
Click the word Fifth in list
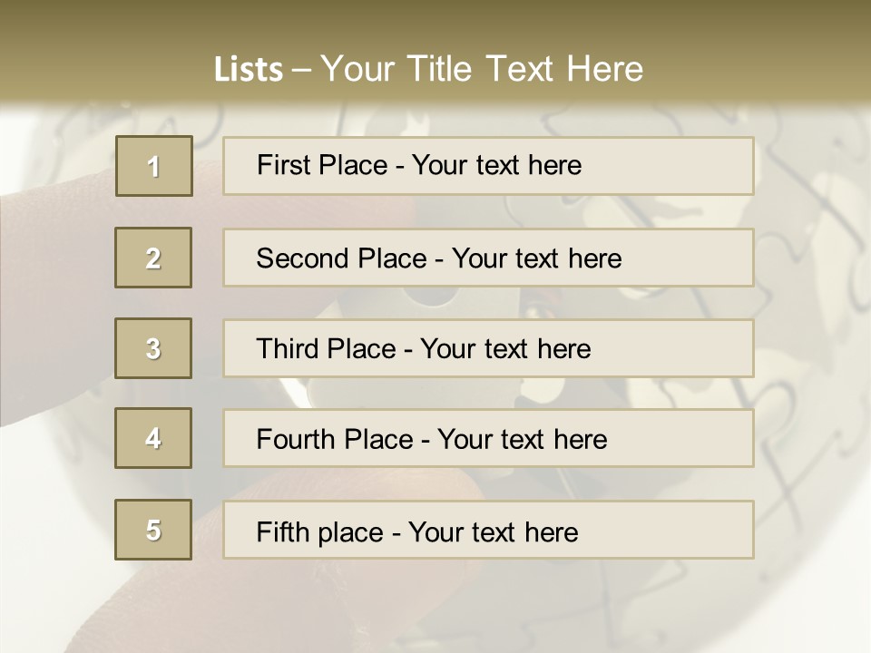[x=282, y=531]
